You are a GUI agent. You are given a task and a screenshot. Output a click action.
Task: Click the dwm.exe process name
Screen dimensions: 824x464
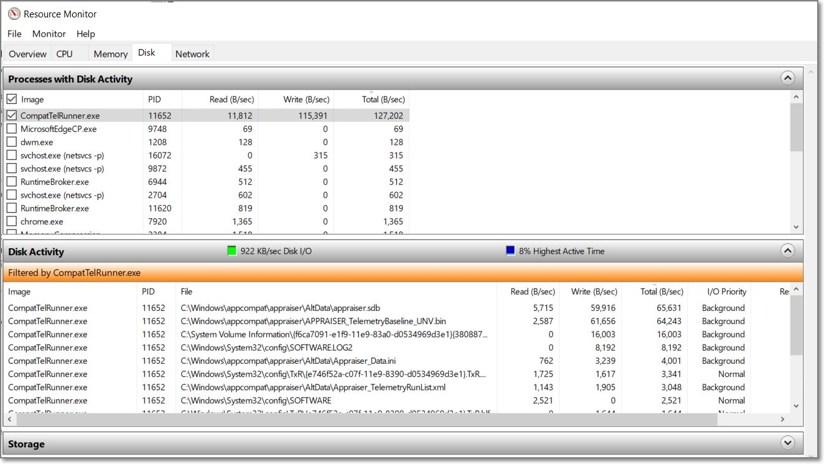pyautogui.click(x=37, y=142)
